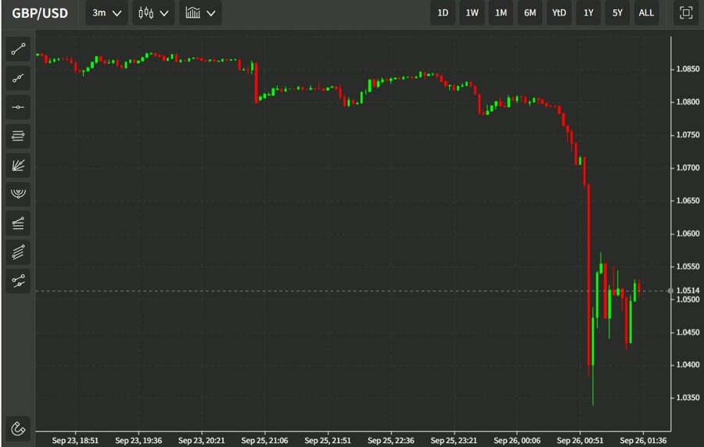Select the Fibonacci arcs tool
The image size is (704, 447).
point(18,194)
